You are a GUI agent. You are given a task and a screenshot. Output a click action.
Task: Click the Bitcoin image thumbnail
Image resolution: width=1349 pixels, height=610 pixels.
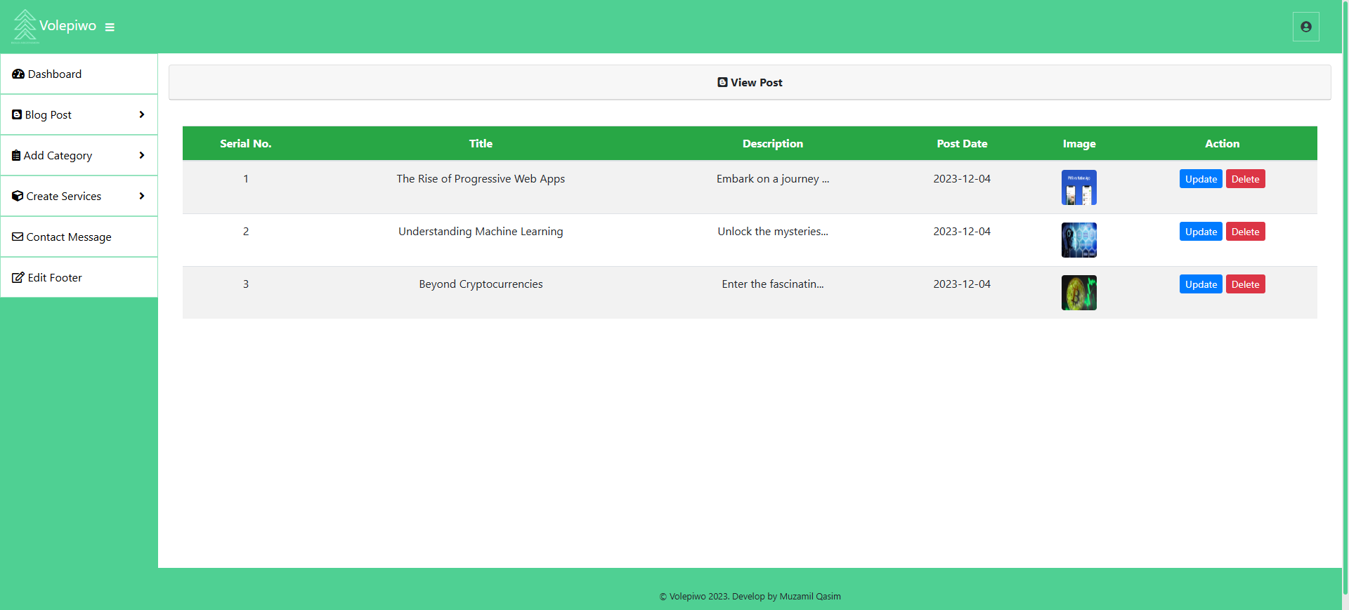click(x=1078, y=293)
